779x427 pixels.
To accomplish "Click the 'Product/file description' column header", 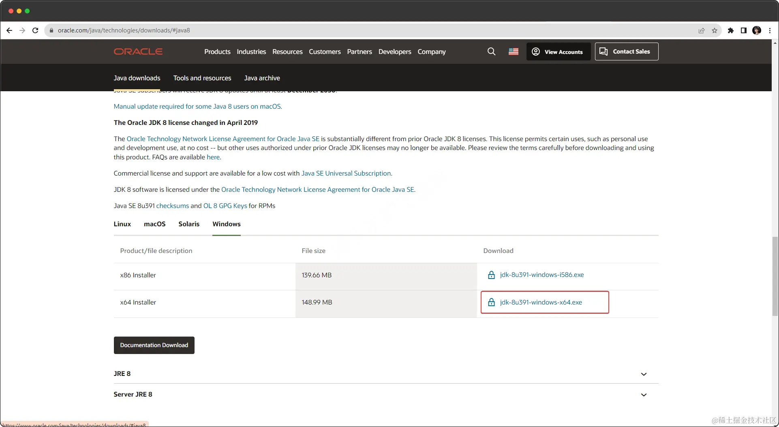I will pos(156,251).
